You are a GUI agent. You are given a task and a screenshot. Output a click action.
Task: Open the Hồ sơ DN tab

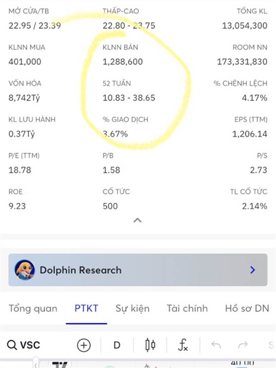pyautogui.click(x=247, y=308)
